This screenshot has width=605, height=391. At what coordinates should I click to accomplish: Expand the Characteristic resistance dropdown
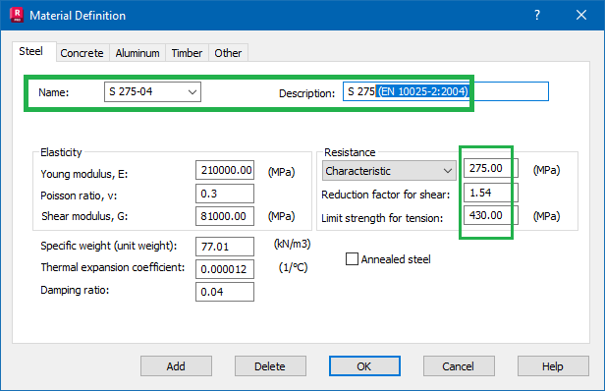(x=389, y=171)
